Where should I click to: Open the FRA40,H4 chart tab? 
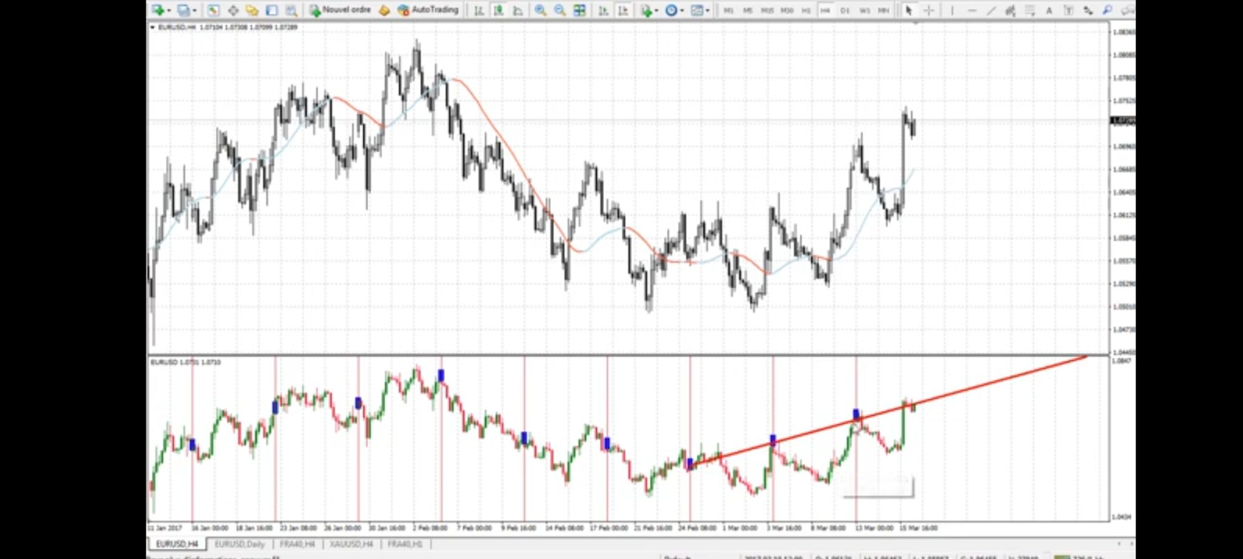(297, 544)
